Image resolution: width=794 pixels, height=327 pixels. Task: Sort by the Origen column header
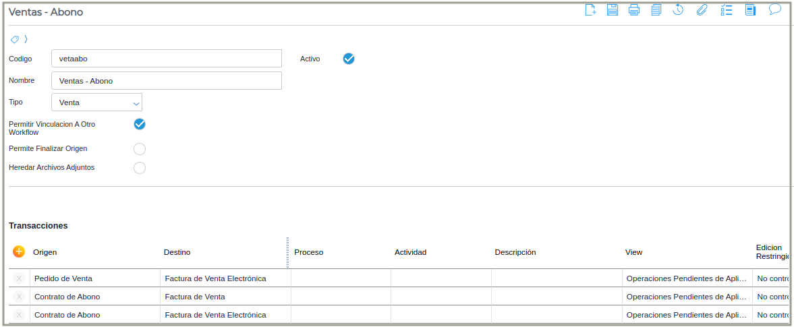(45, 252)
